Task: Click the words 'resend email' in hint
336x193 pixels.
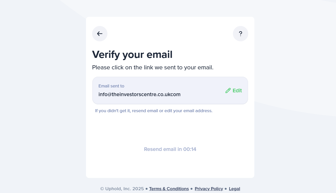Action: point(145,111)
